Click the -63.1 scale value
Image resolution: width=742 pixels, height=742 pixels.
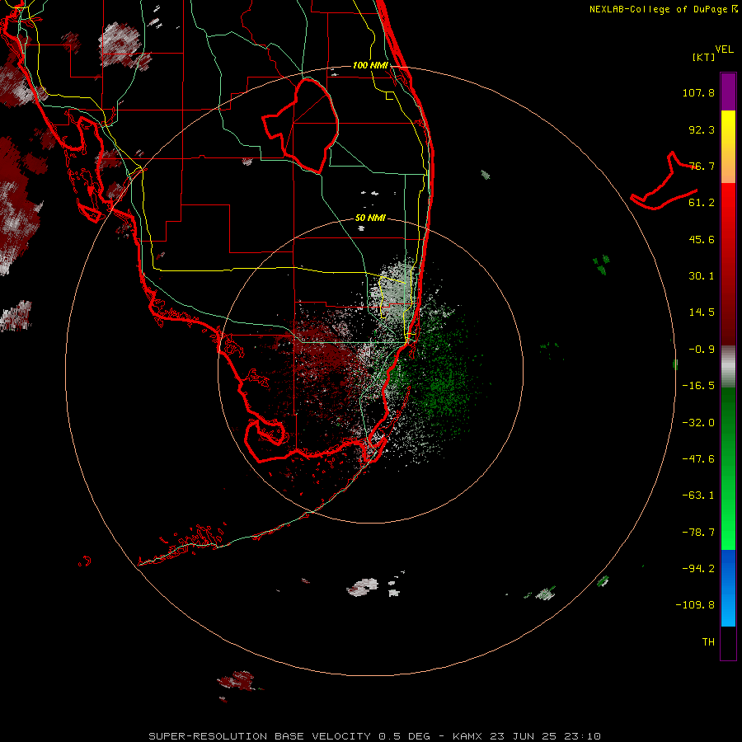[698, 495]
